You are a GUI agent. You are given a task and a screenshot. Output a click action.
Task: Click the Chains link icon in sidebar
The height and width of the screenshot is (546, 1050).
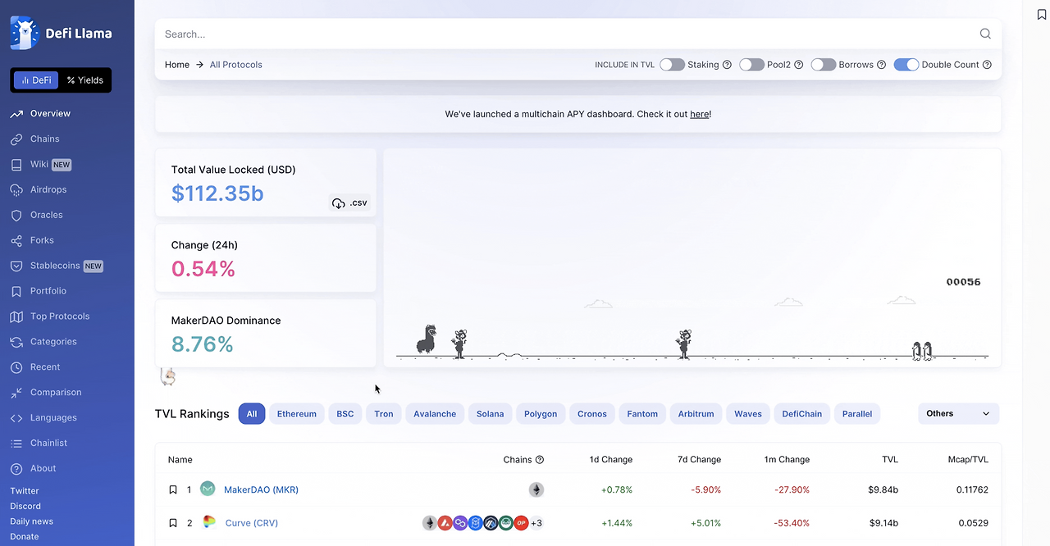16,139
